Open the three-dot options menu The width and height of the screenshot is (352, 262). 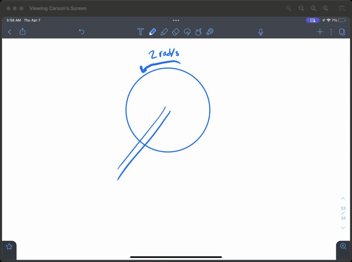point(331,32)
